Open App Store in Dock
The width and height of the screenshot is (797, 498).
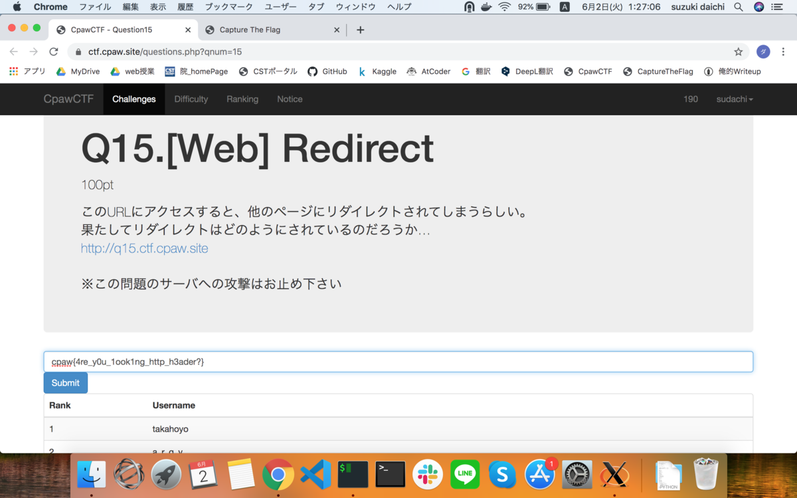540,474
